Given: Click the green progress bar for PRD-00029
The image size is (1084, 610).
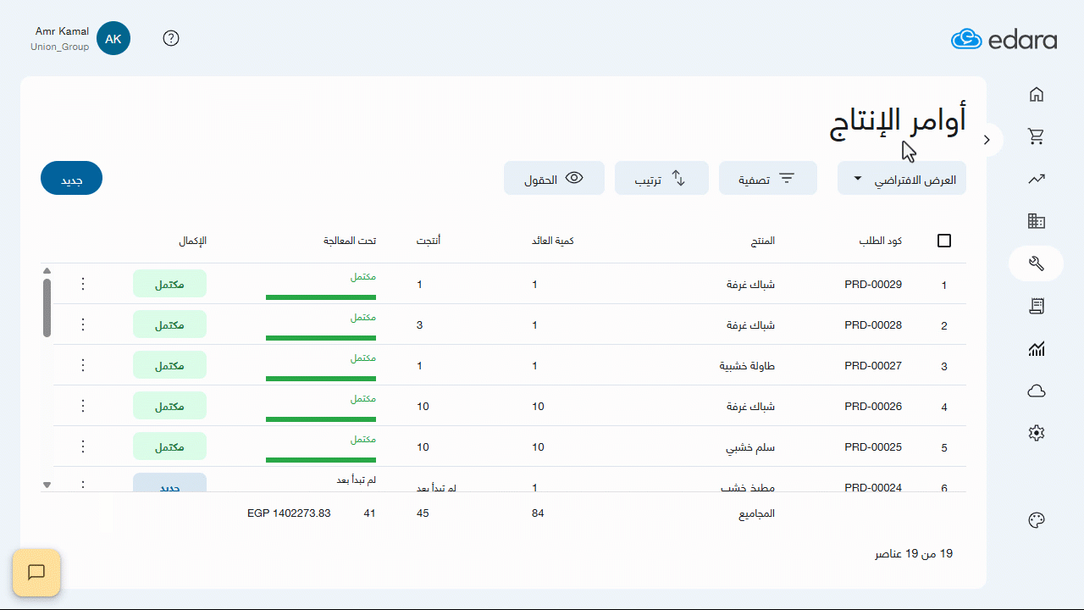Looking at the screenshot, I should (321, 297).
